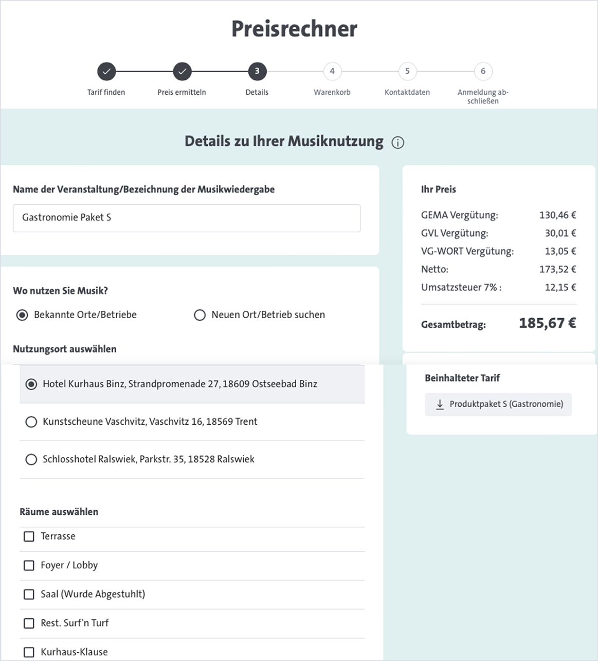The width and height of the screenshot is (598, 661).
Task: Click the completed checkmark for Tarif finden
Action: tap(106, 72)
